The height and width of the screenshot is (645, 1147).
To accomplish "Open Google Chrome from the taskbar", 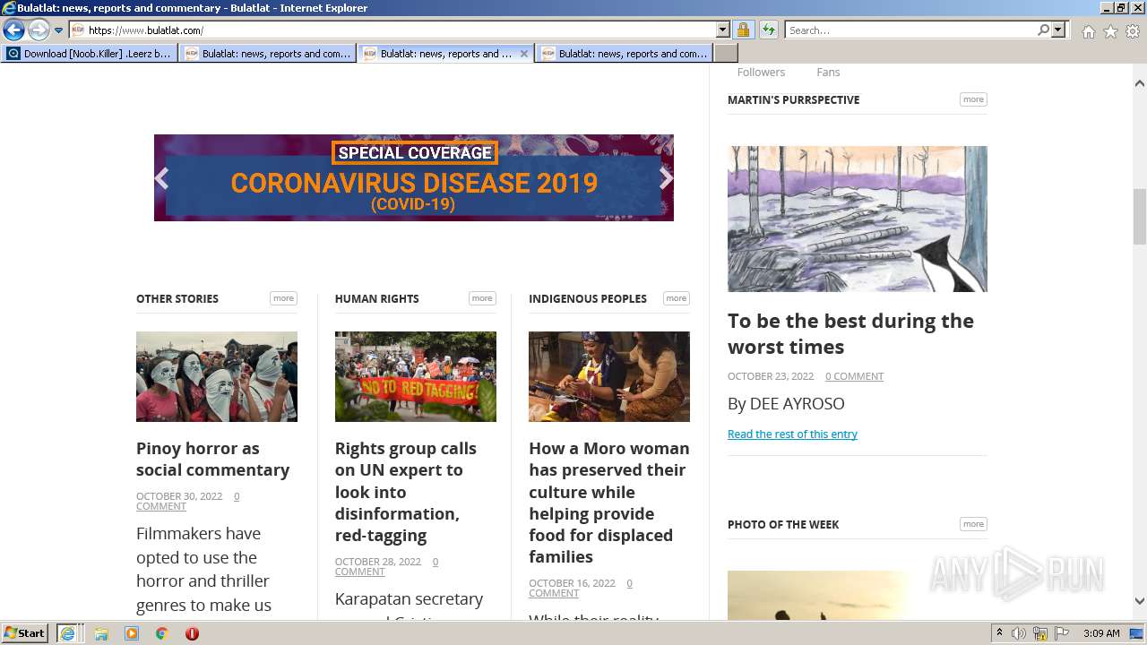I will pos(162,633).
